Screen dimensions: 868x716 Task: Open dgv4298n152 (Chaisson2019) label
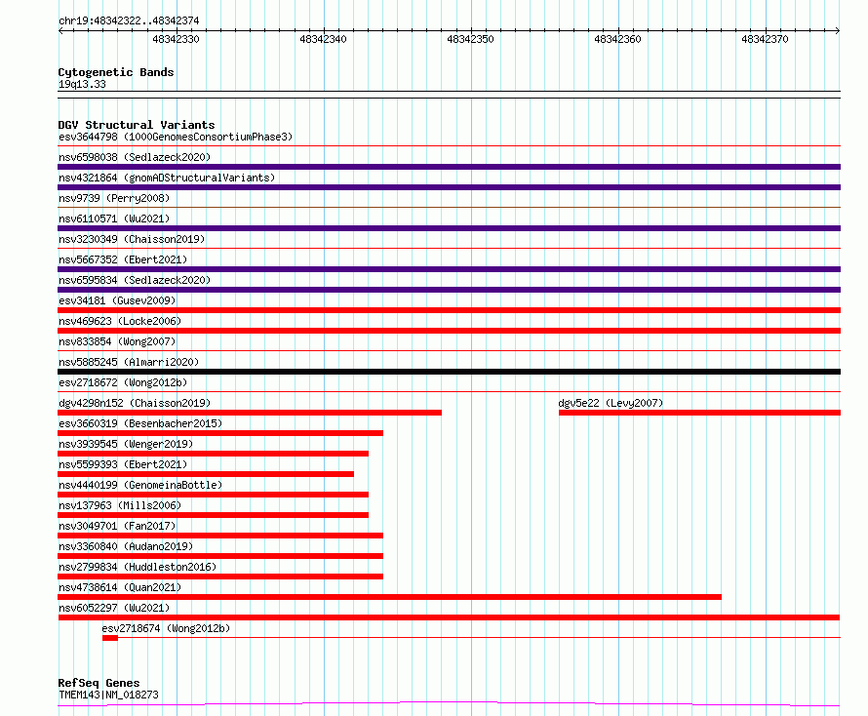135,403
